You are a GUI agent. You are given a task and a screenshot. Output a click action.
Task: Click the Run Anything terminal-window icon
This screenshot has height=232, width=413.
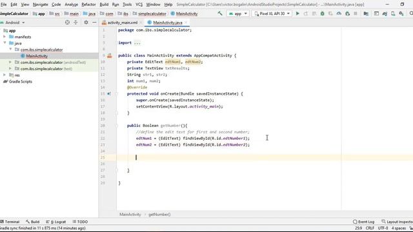(x=376, y=14)
